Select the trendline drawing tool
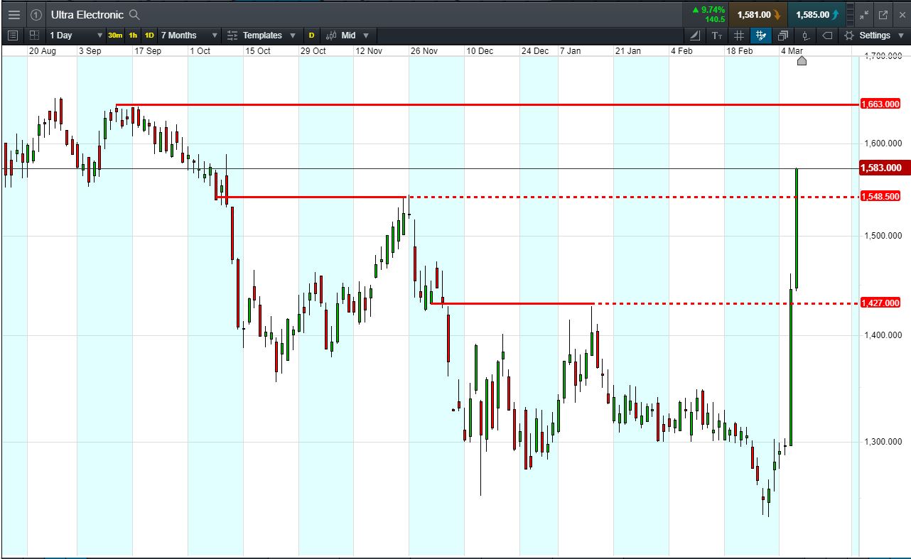 (695, 35)
